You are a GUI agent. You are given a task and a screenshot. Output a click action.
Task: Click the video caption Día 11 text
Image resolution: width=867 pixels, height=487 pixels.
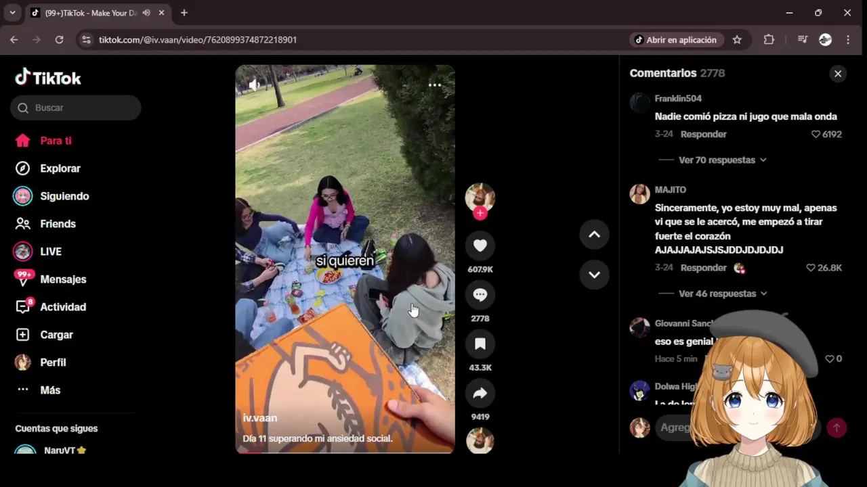coord(318,439)
